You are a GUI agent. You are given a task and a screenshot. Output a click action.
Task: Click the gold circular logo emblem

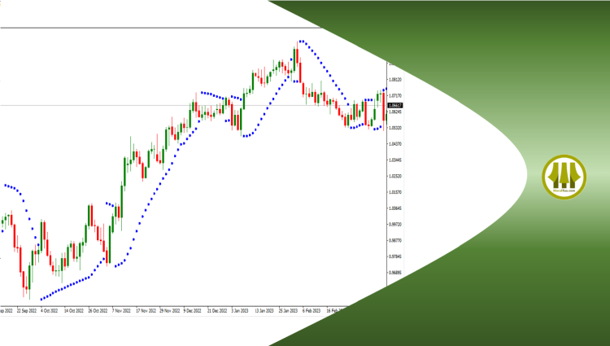(564, 177)
